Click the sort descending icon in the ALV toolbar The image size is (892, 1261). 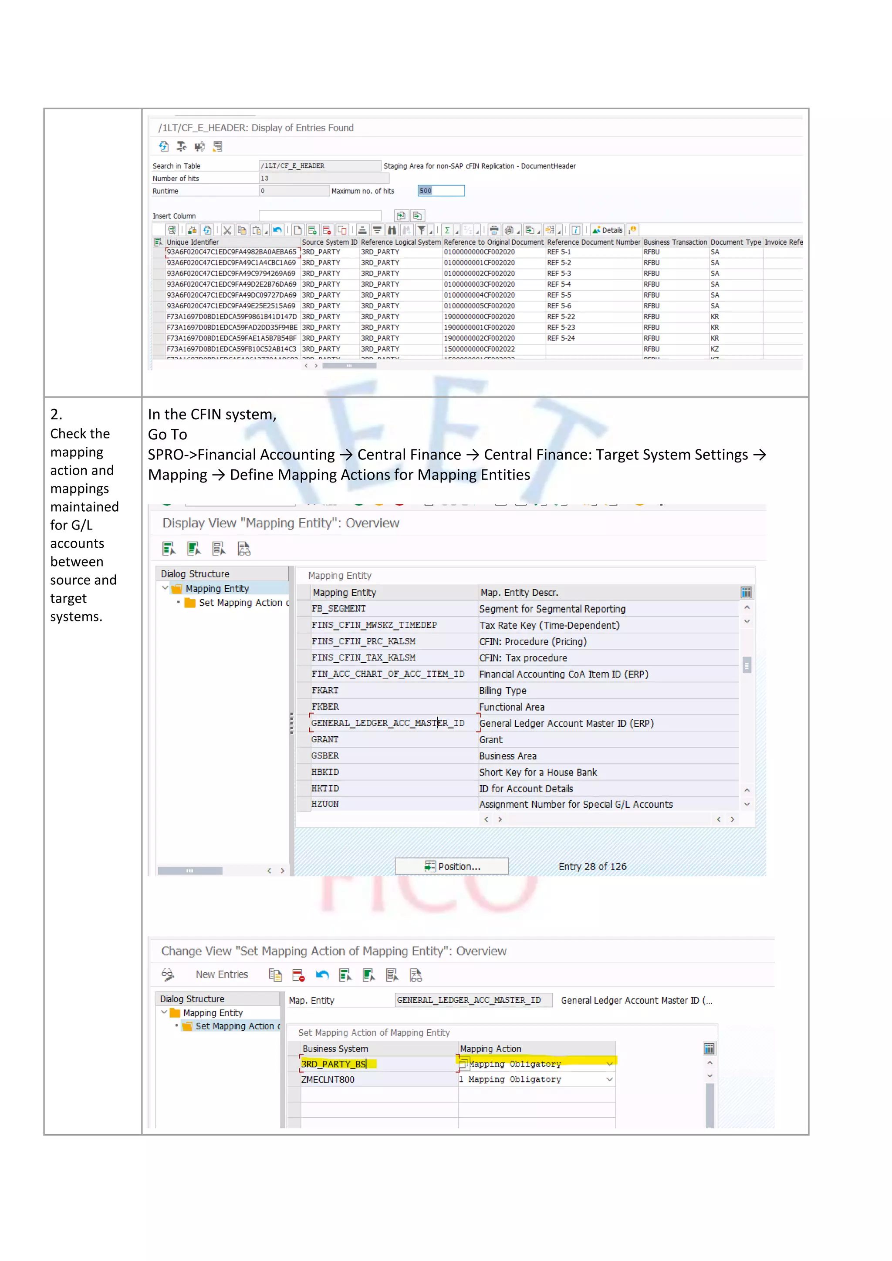pos(377,230)
